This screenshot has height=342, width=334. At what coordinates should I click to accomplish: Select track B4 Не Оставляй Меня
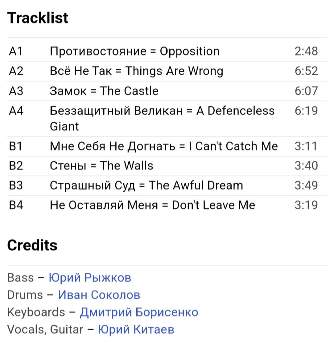coord(152,205)
